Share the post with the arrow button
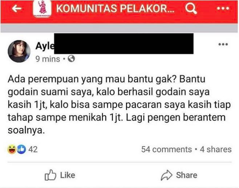The image size is (239, 188). (179, 175)
